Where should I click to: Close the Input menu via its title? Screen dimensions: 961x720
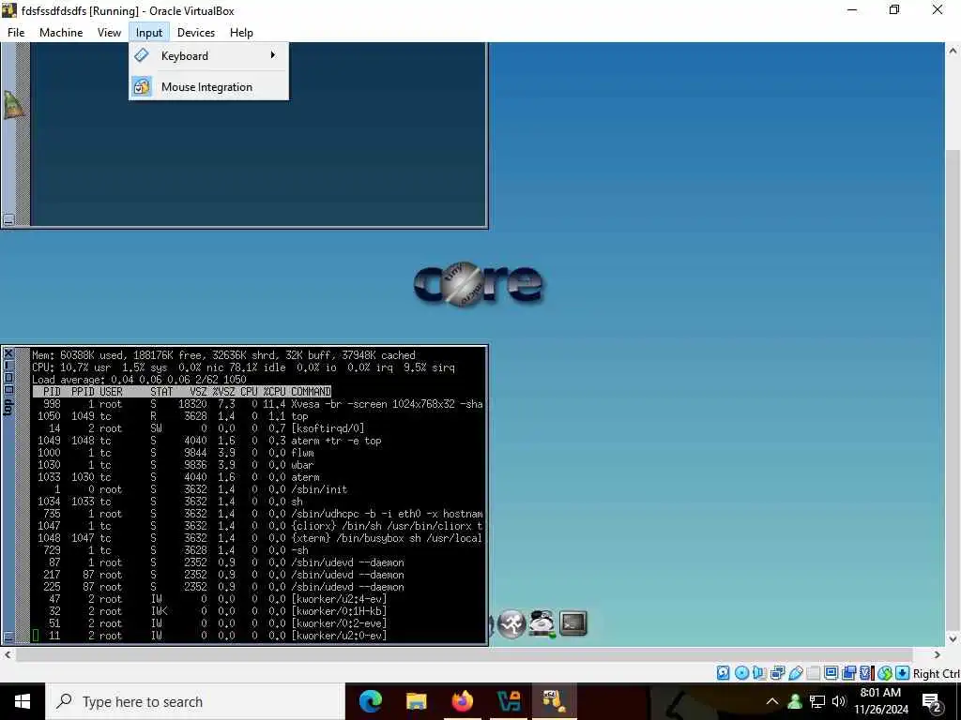click(149, 33)
